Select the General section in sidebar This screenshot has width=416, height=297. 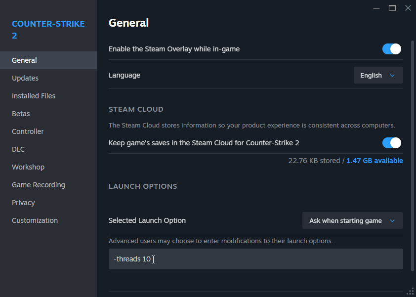[x=24, y=60]
